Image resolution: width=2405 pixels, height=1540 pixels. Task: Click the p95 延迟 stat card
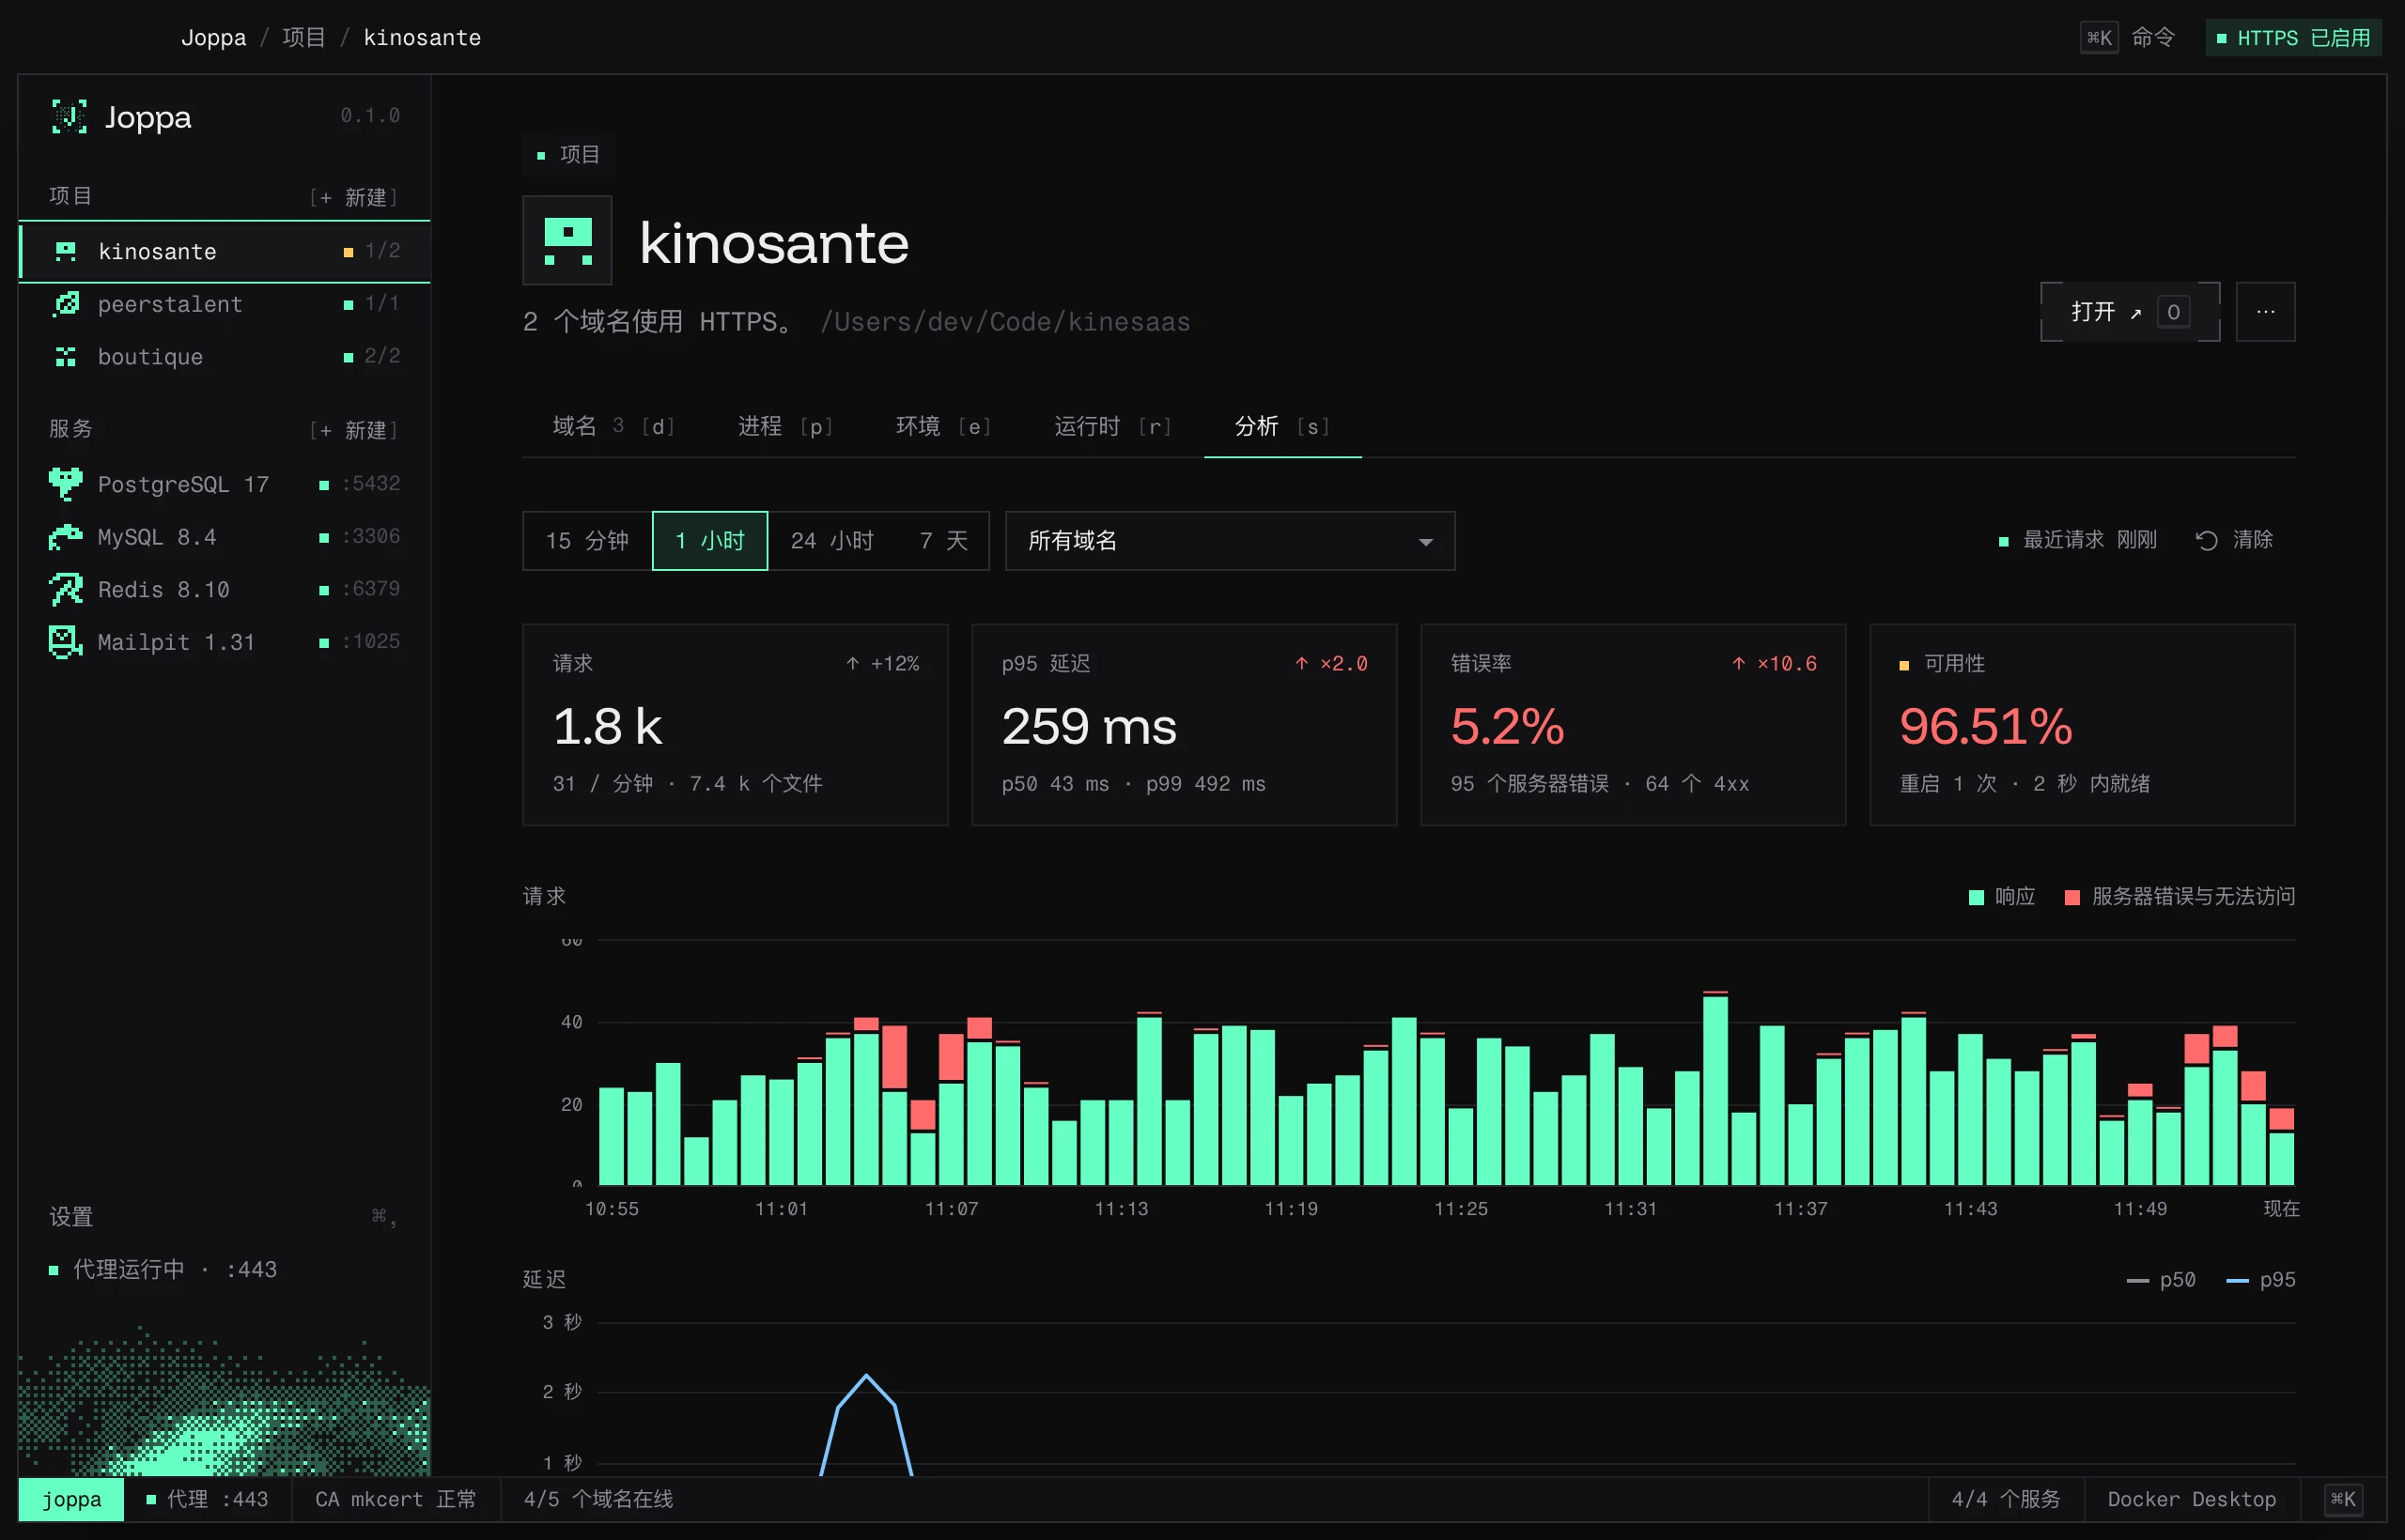pos(1184,725)
